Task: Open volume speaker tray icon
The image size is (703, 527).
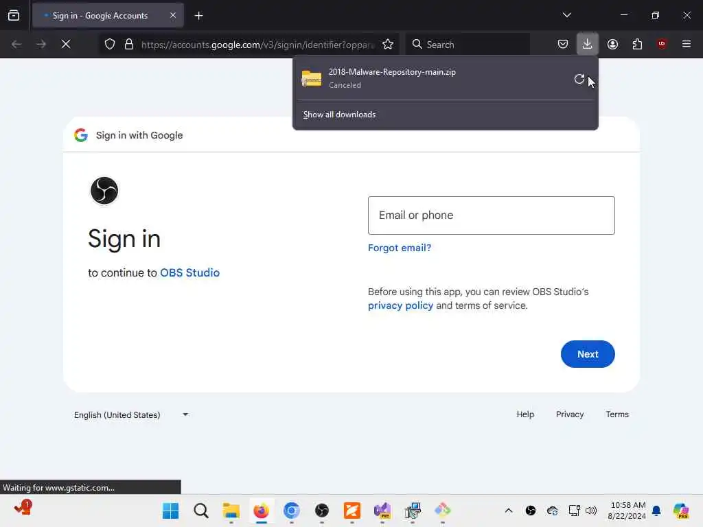Action: tap(591, 511)
